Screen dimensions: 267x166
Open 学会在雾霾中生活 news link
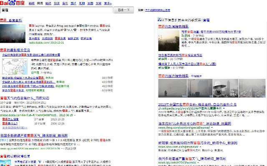click(13, 90)
